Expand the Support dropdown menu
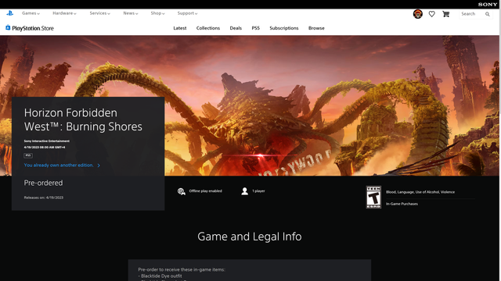 coord(187,13)
